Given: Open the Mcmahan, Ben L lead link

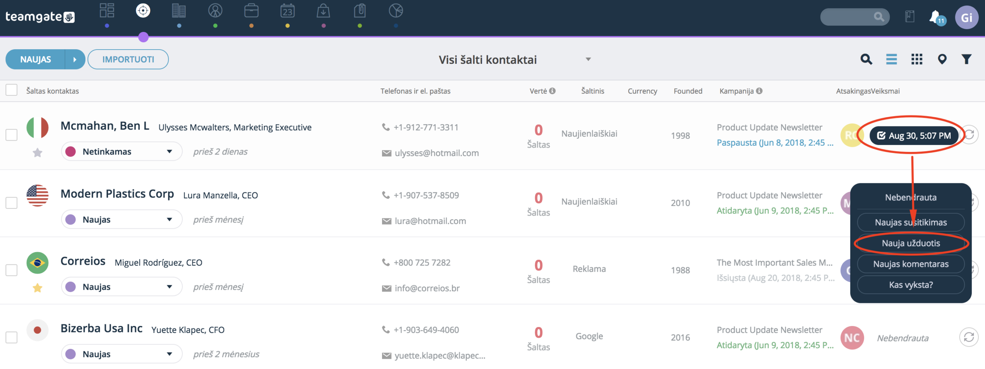Looking at the screenshot, I should click(x=105, y=126).
